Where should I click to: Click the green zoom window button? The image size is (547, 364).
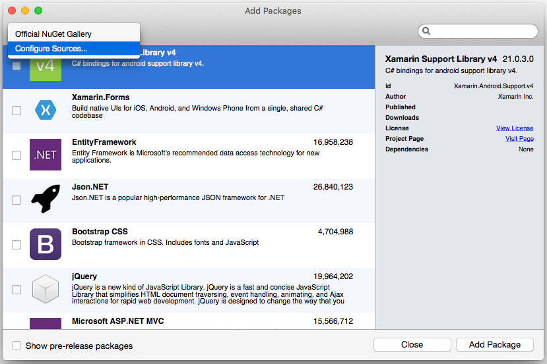[x=38, y=11]
